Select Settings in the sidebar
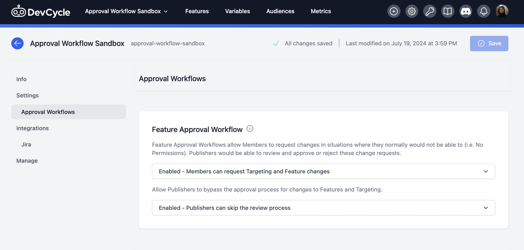The width and height of the screenshot is (524, 250). point(28,95)
